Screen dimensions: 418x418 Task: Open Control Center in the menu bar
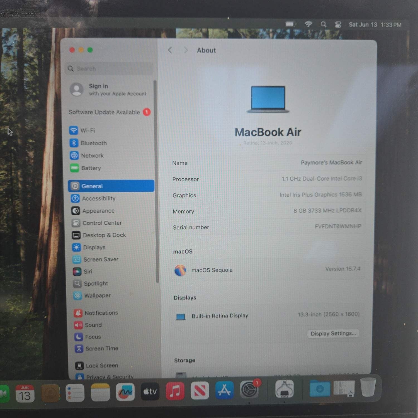pos(338,25)
